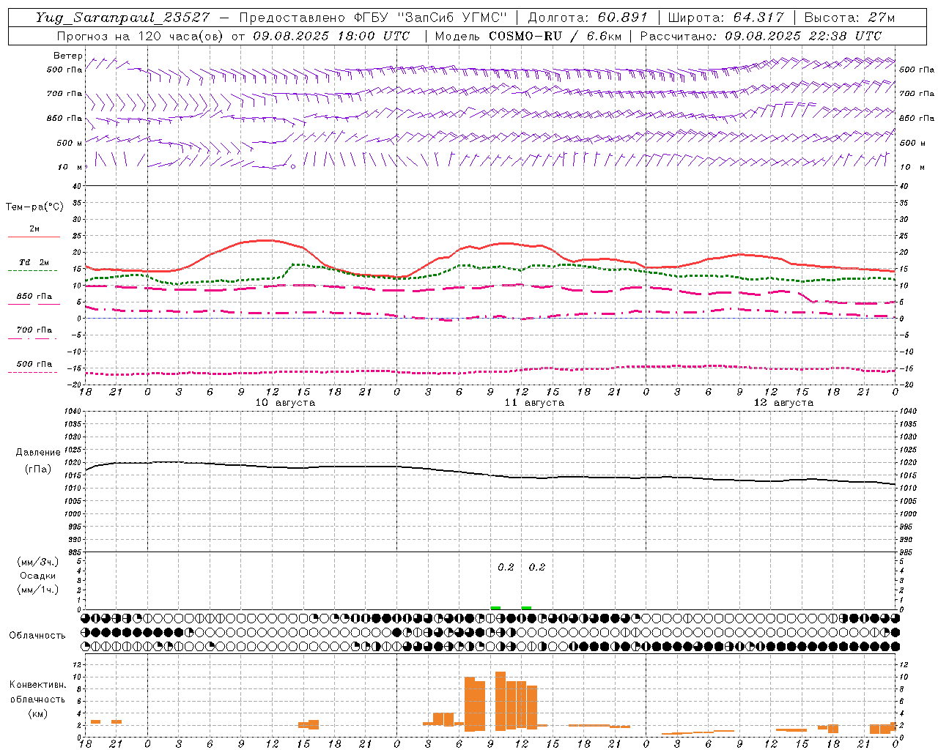Click 'Предоставлено ФГБУ "ЗапСиб УГМС"' provider text
938x750 pixels.
(x=373, y=18)
